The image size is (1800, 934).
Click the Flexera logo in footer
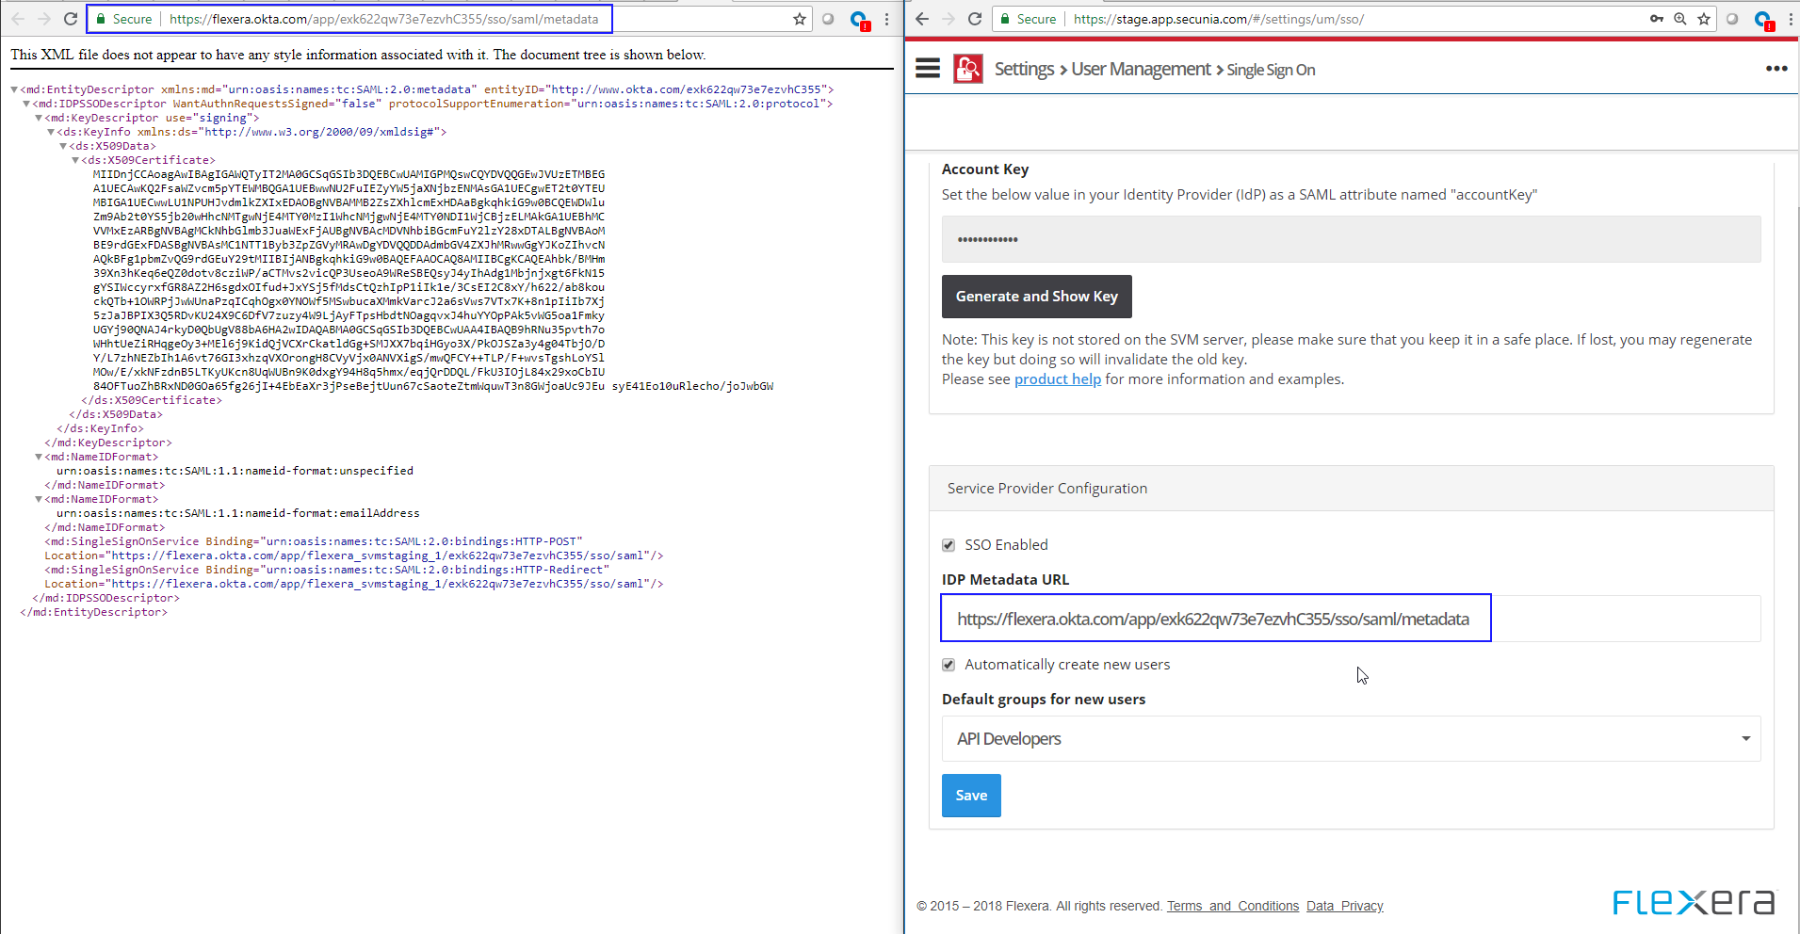click(x=1694, y=902)
